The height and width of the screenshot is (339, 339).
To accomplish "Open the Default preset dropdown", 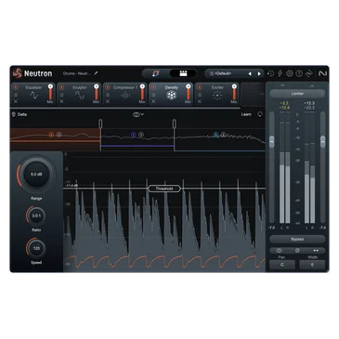I will coord(228,73).
